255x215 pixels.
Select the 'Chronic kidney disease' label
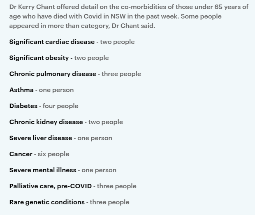[x=46, y=122]
